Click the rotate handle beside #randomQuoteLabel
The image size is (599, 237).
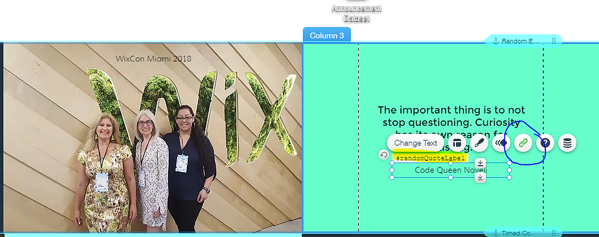click(x=384, y=155)
